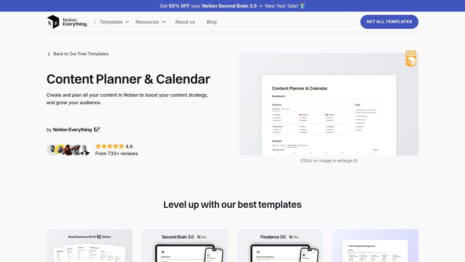This screenshot has width=465, height=262.
Task: Open the Freelance OS template card
Action: click(280, 245)
